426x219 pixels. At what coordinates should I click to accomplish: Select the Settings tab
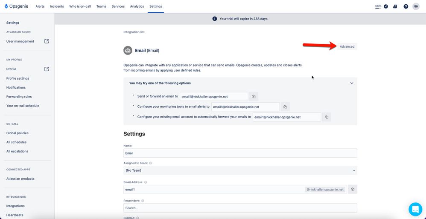(156, 6)
